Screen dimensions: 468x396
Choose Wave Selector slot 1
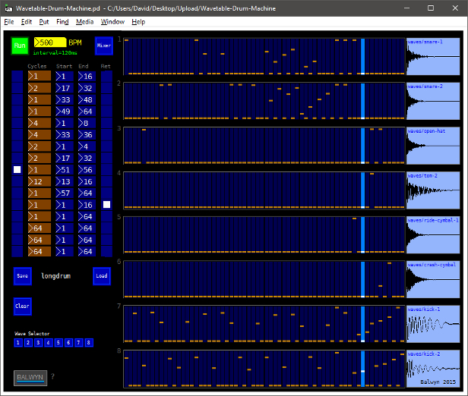click(x=18, y=343)
